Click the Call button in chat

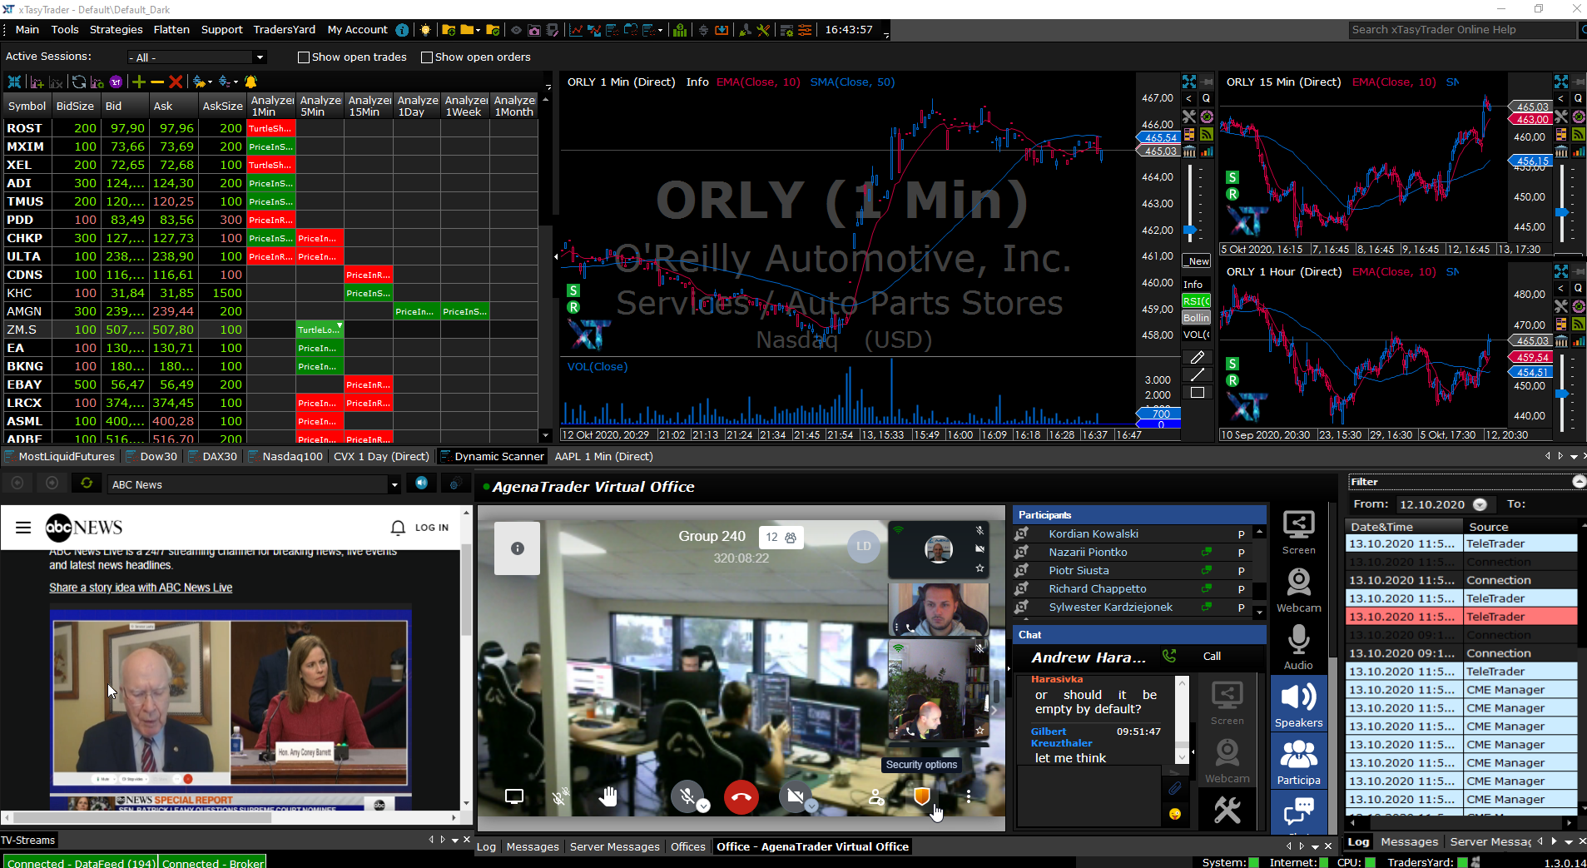pos(1212,657)
